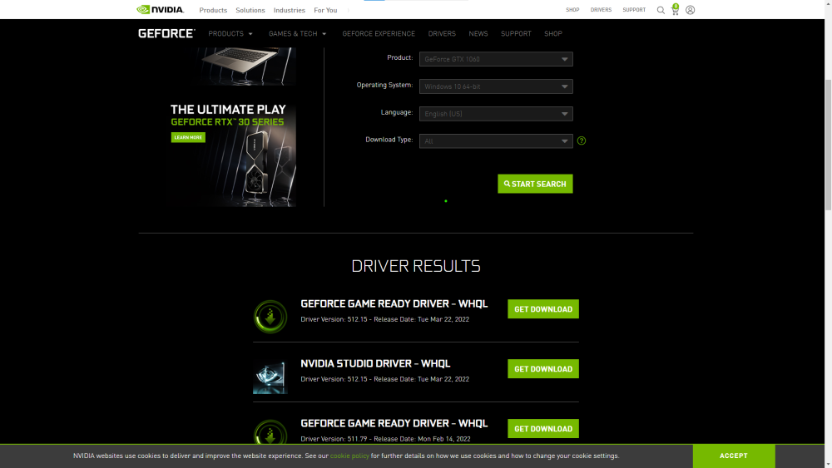The height and width of the screenshot is (468, 832).
Task: Open the Shop tab in GeForce navigation
Action: pyautogui.click(x=553, y=33)
